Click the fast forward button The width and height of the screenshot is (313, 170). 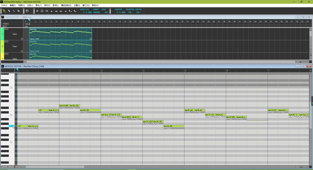61,11
